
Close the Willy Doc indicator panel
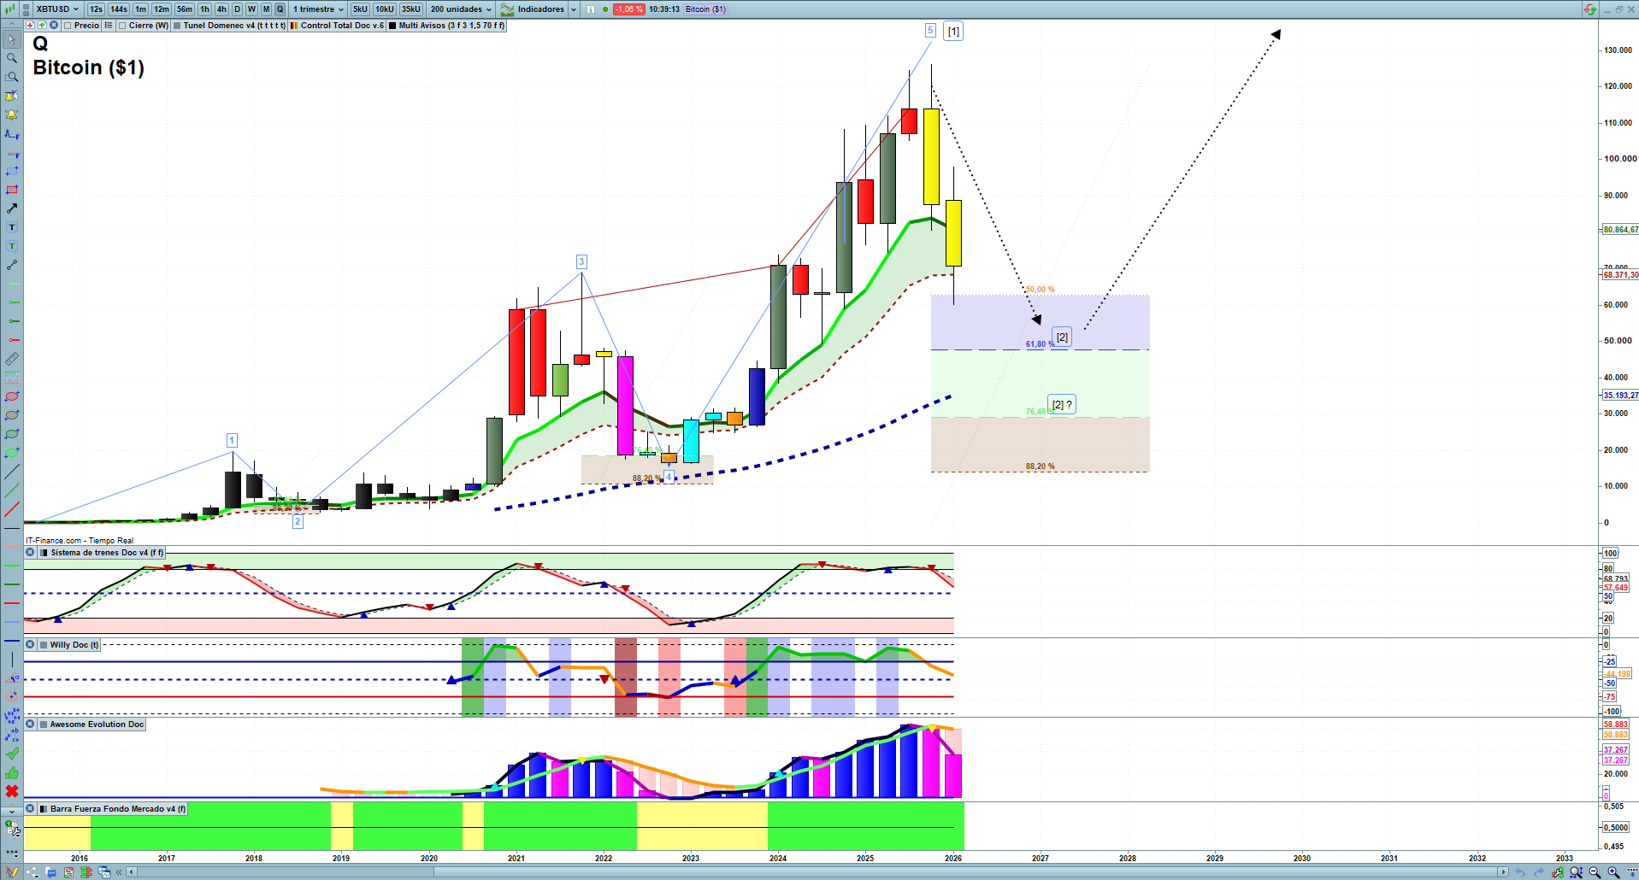[x=30, y=645]
